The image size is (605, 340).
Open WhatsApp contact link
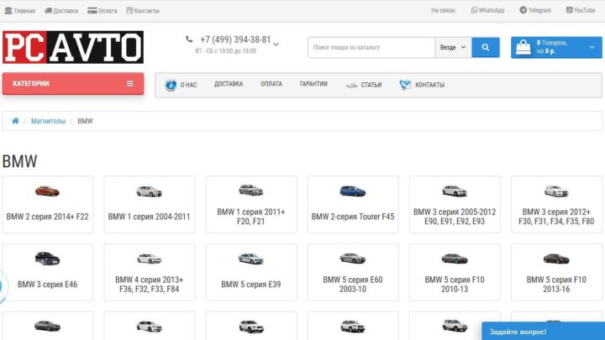tap(487, 10)
